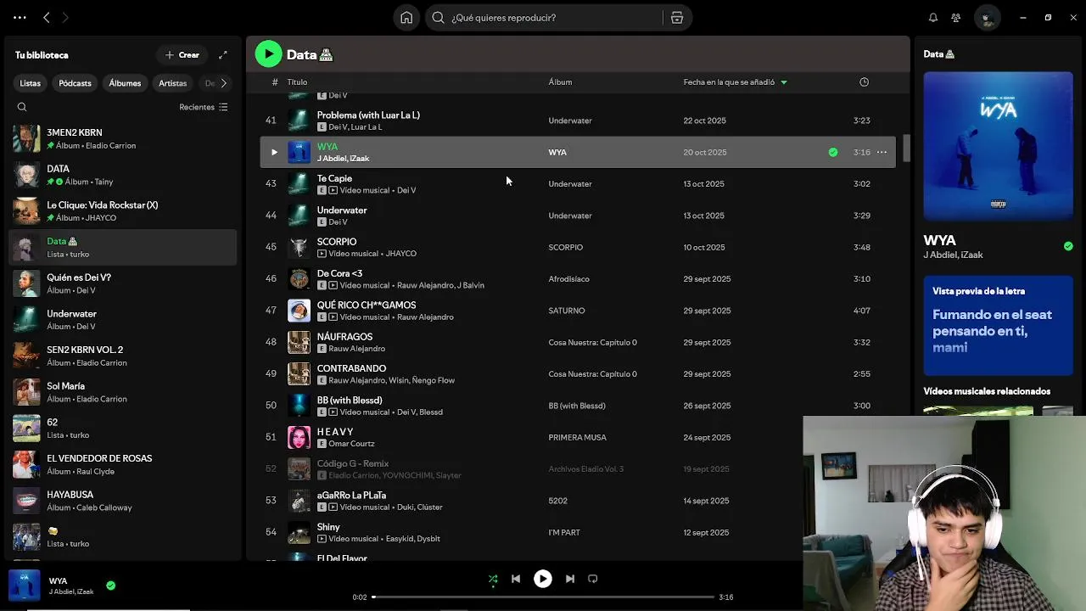The image size is (1086, 611).
Task: Open HAYABUSA album in library
Action: (x=122, y=501)
